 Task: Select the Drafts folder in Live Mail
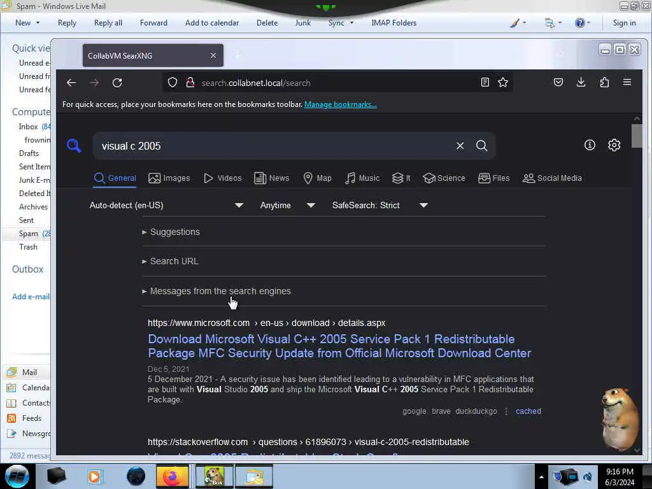[29, 153]
